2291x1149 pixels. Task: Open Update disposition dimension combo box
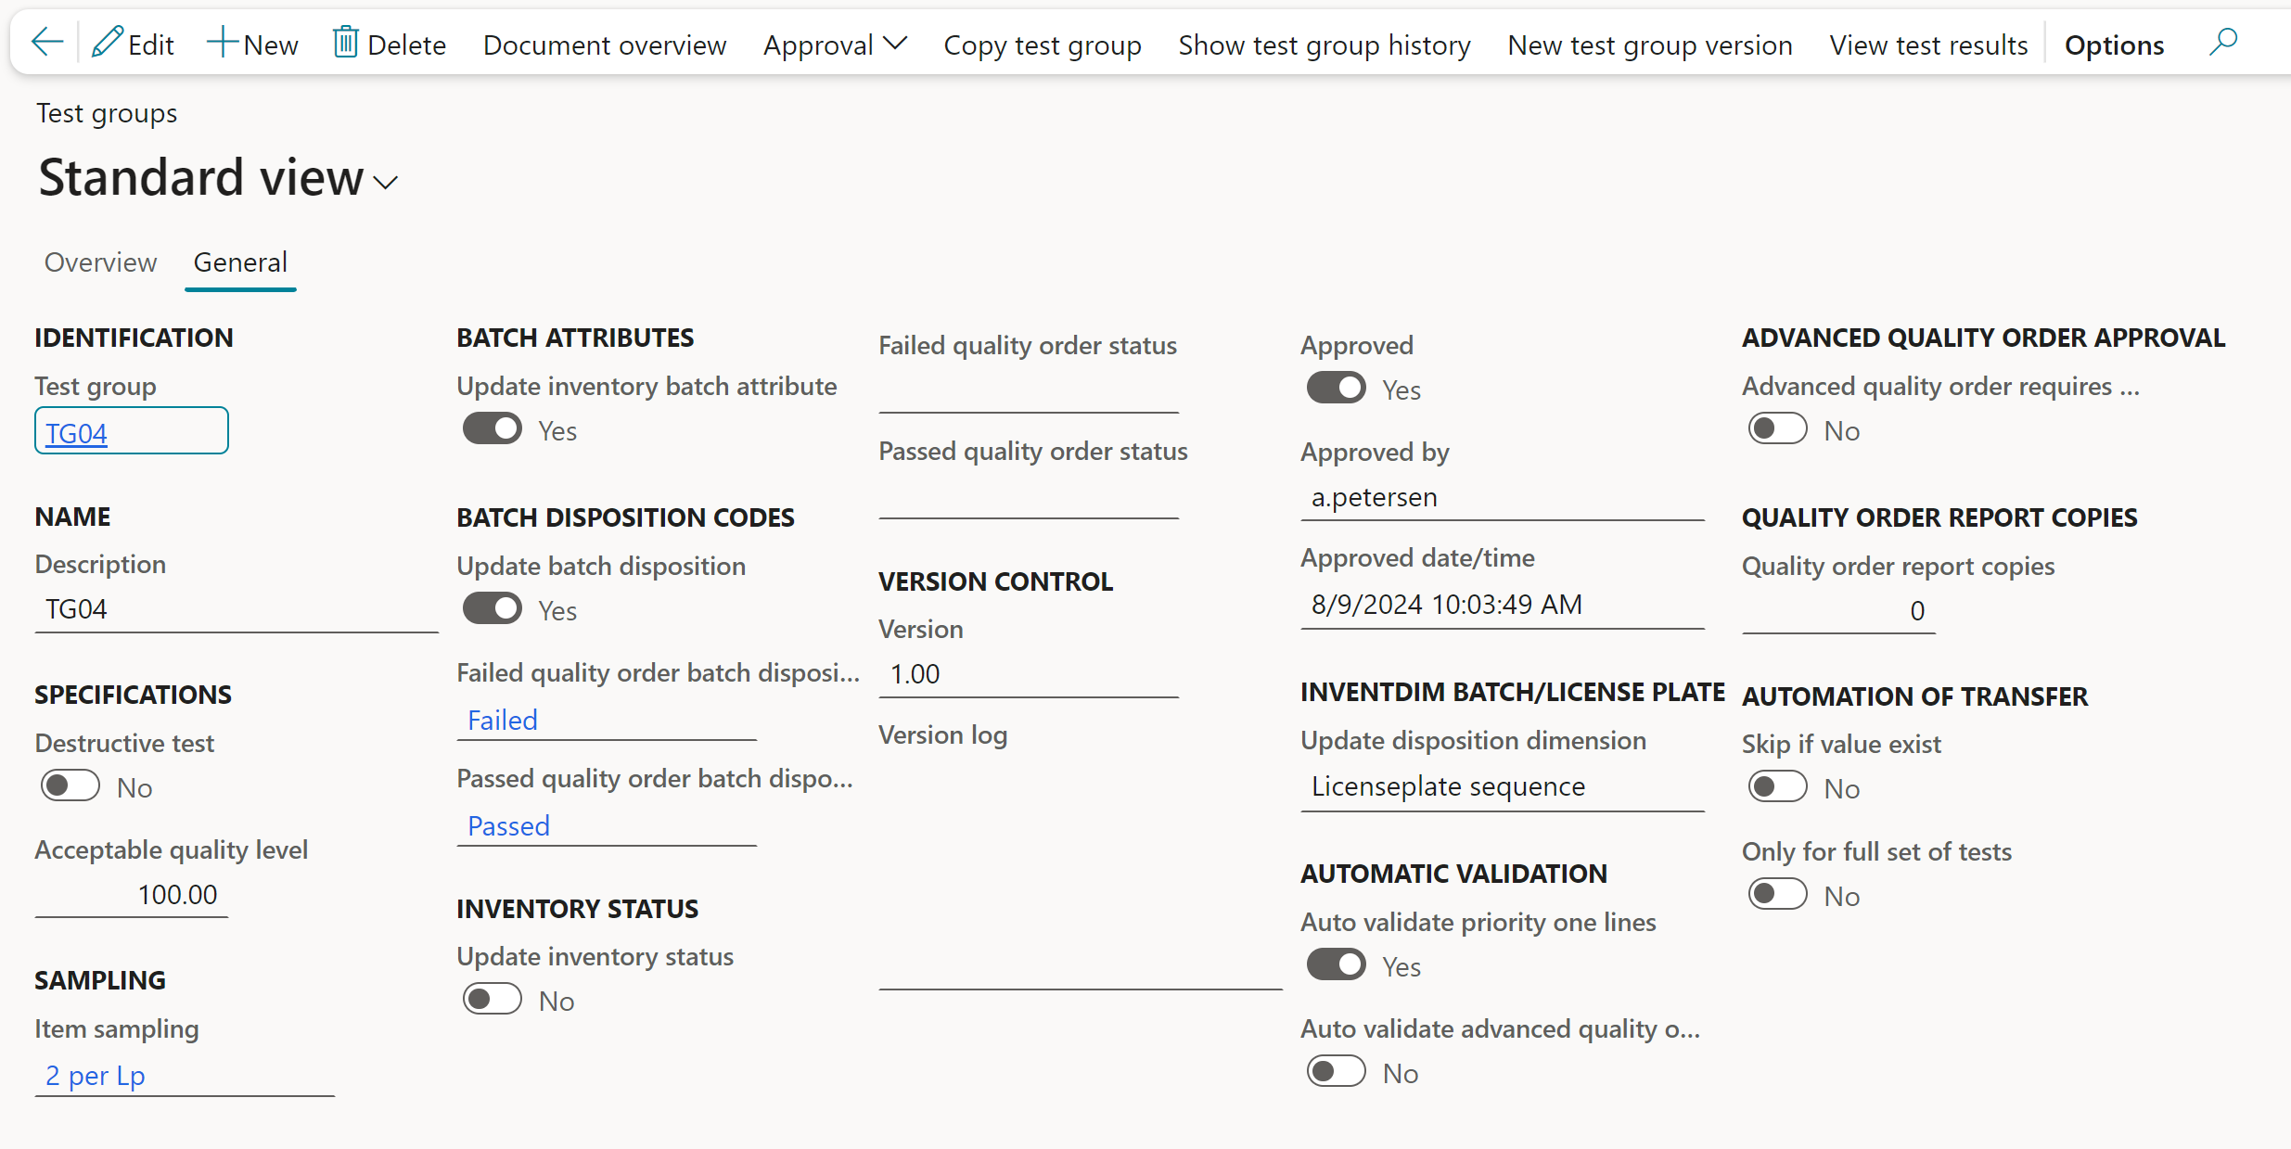[1501, 786]
